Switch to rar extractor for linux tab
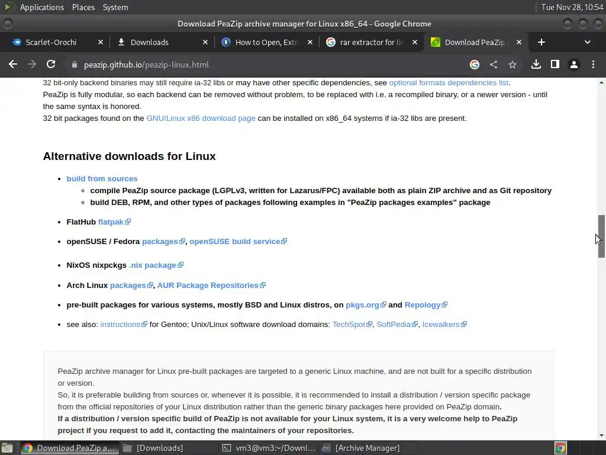 371,42
